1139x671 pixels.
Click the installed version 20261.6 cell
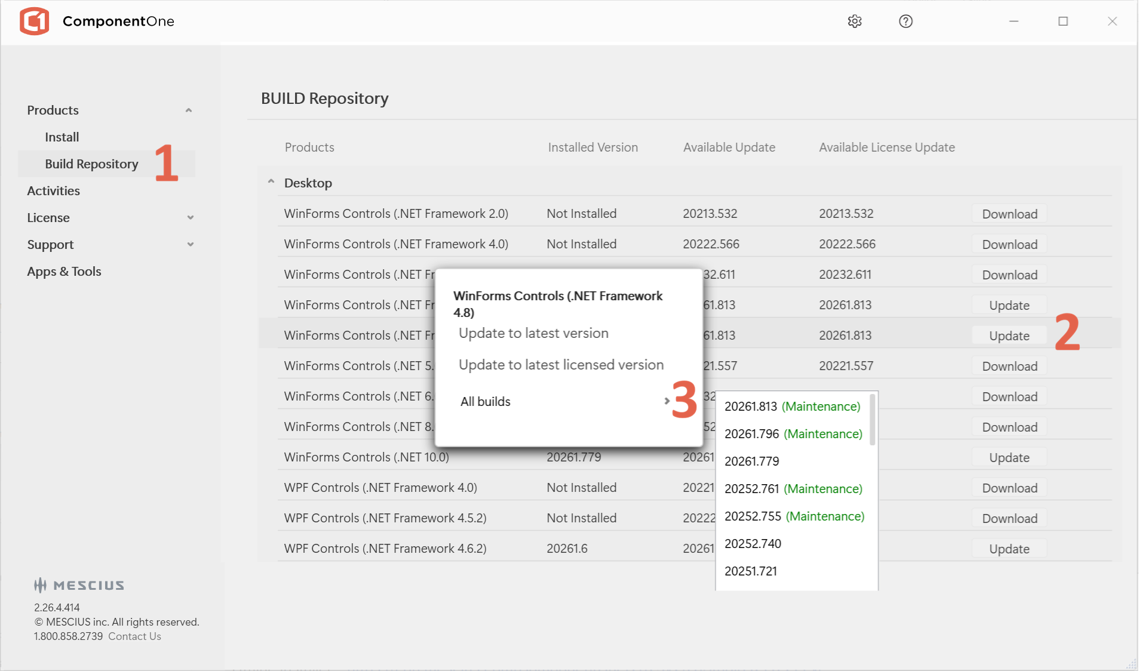point(567,549)
